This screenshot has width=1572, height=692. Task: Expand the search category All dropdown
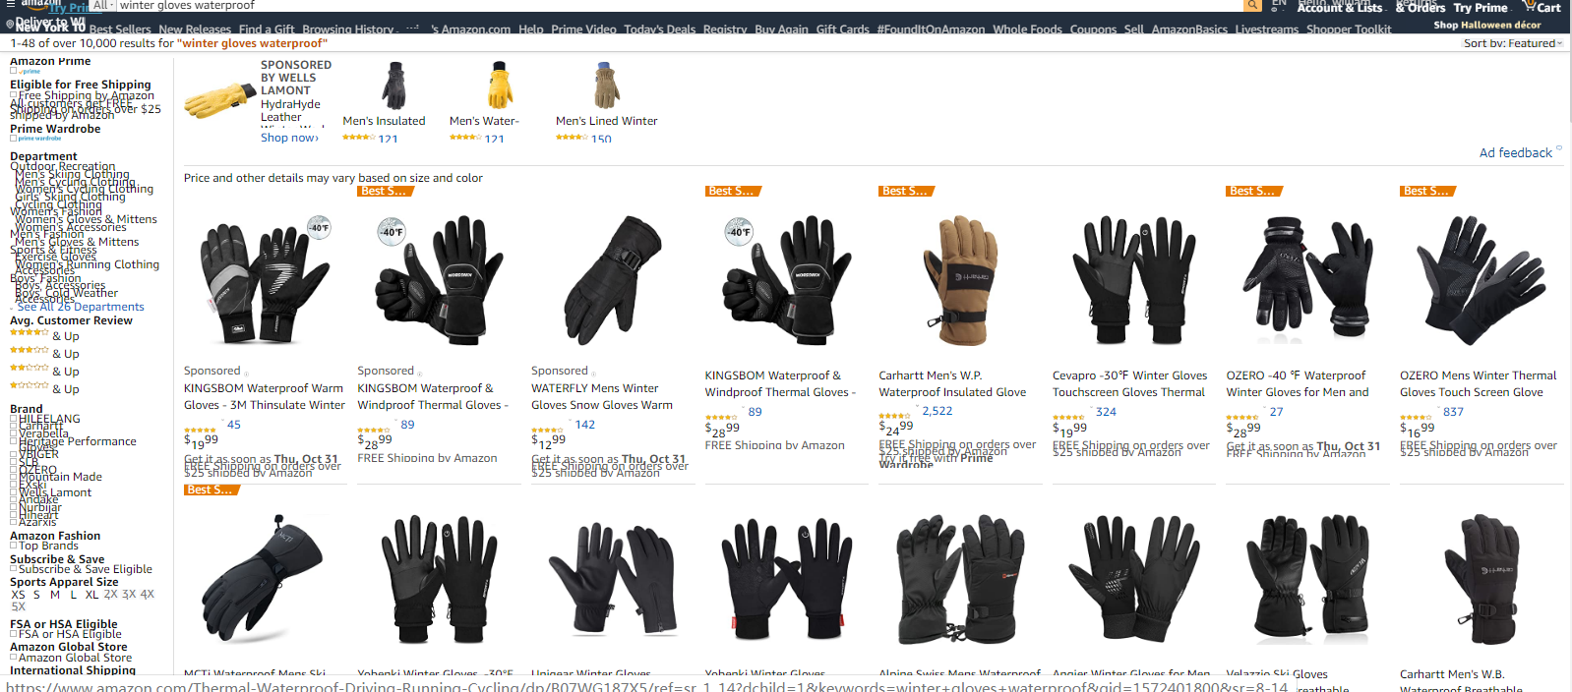point(101,5)
